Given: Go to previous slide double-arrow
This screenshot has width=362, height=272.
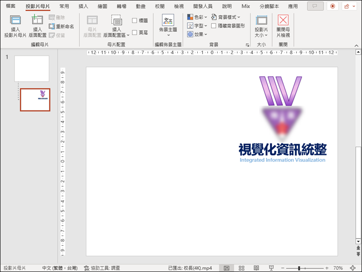Looking at the screenshot, I should click(358, 248).
